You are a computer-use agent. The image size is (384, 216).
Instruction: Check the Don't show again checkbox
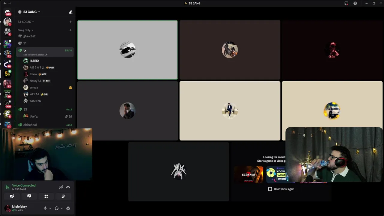(270, 189)
